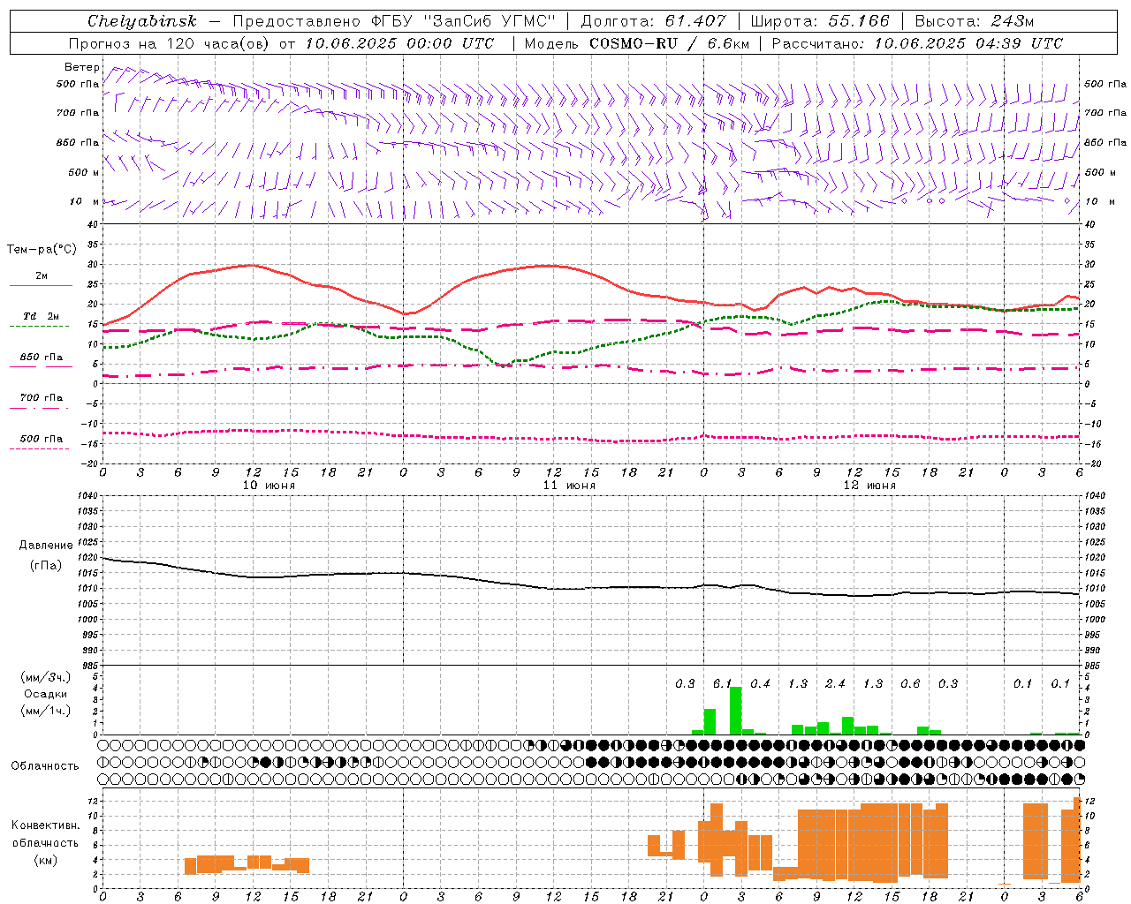The width and height of the screenshot is (1131, 904).
Task: Click the '12 июня' date label
Action: (869, 486)
